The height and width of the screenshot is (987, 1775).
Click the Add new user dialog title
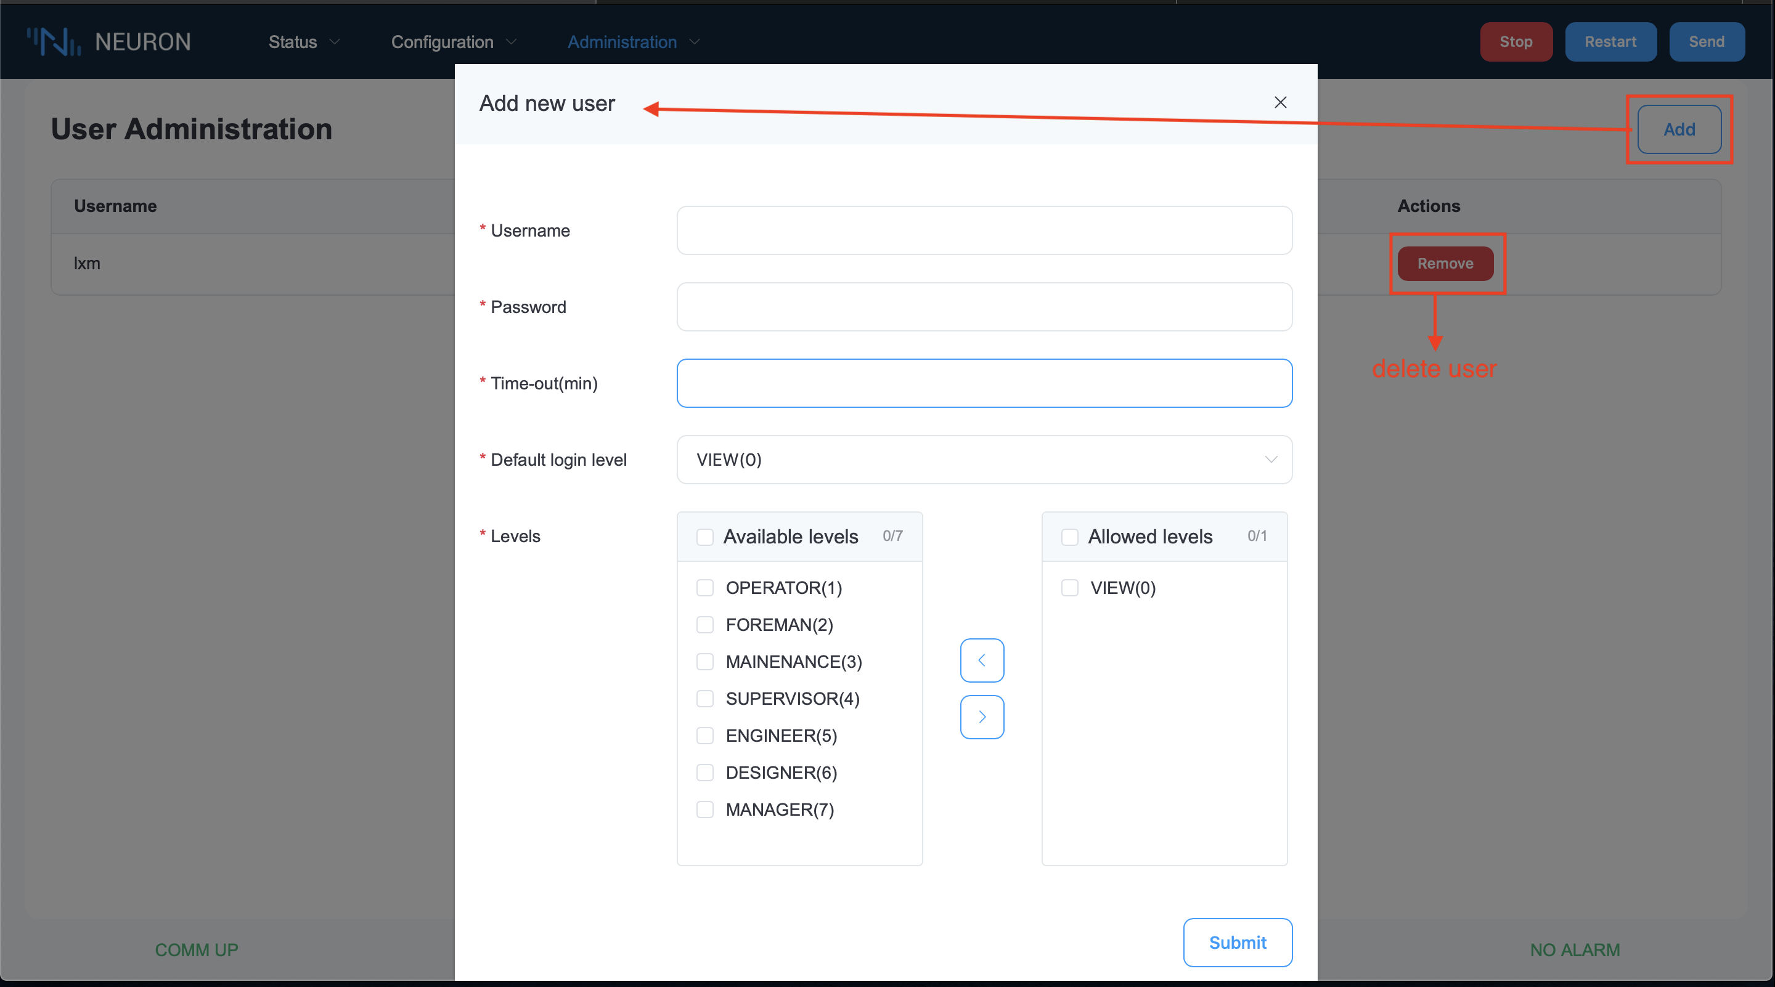pos(547,104)
